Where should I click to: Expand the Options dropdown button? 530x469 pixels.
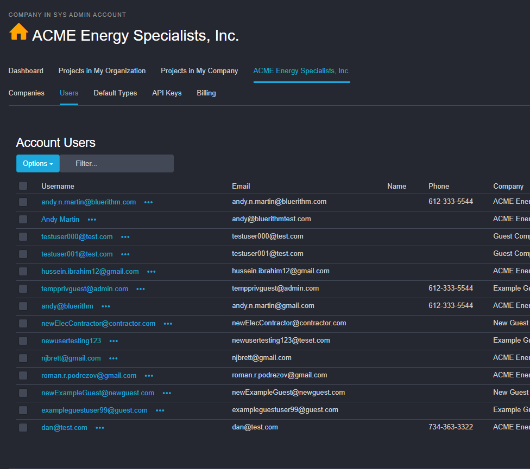(38, 163)
